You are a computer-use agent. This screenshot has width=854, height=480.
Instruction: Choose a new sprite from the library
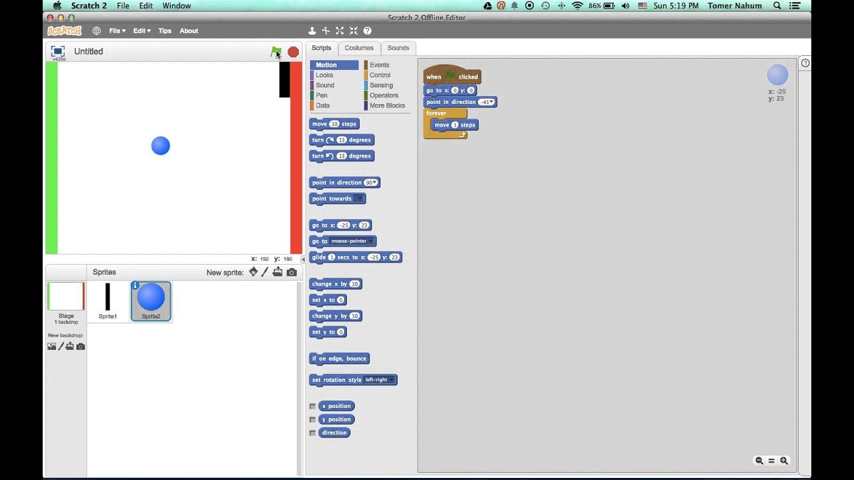click(253, 272)
